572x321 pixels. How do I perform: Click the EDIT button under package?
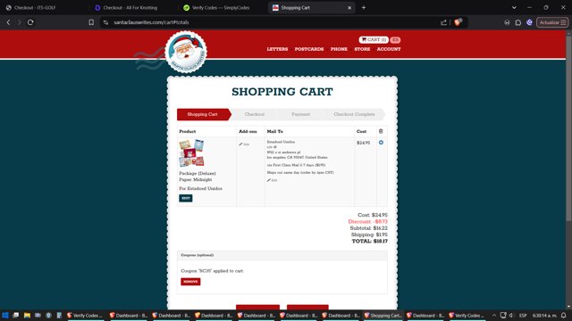click(186, 198)
